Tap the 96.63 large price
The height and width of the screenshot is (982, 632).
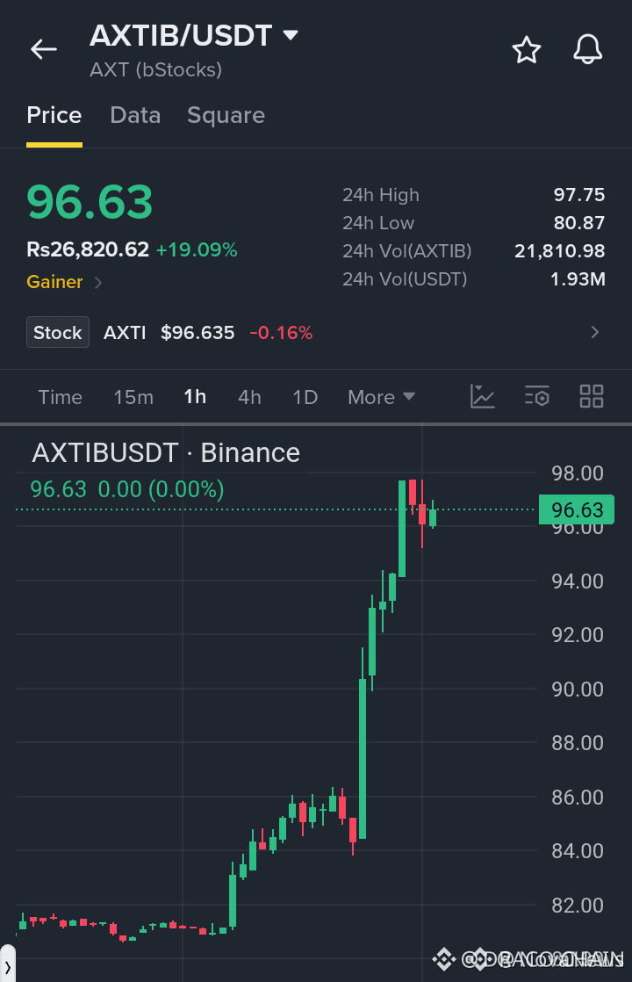(x=90, y=202)
